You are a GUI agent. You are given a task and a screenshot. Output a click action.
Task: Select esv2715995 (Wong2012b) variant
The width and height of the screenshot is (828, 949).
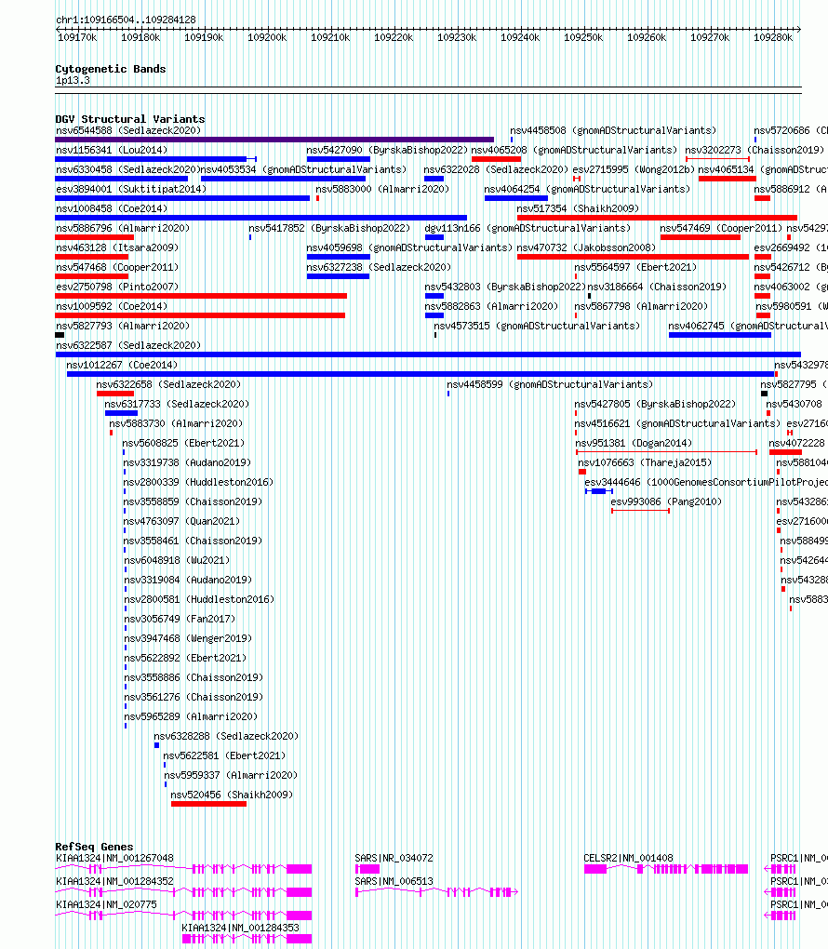click(x=634, y=169)
